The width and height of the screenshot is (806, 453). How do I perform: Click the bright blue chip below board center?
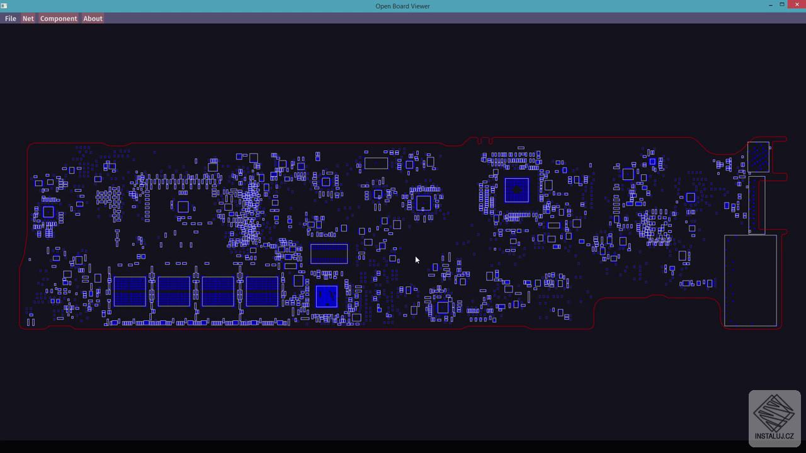coord(326,296)
